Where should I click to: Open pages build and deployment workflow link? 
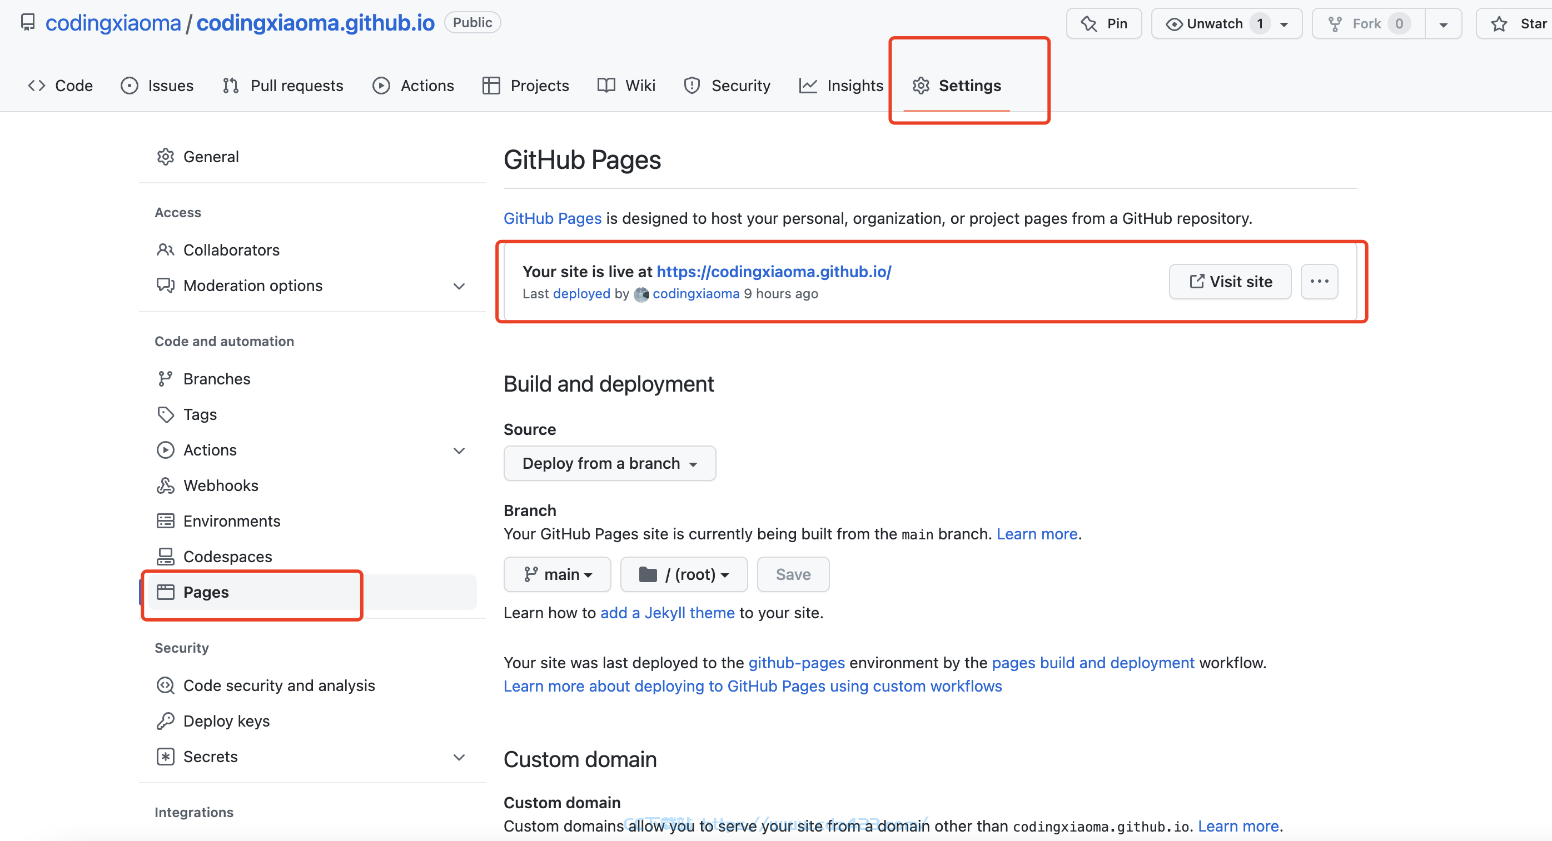tap(1092, 662)
